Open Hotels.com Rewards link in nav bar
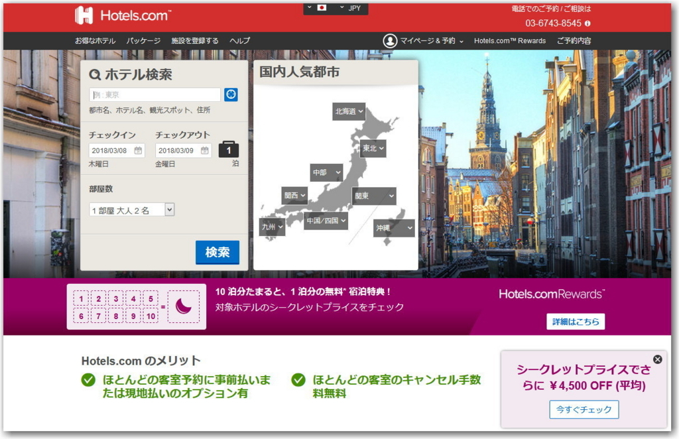 click(510, 40)
